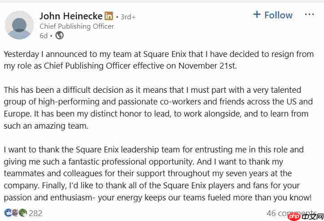
Task: Click the 6d post timestamp
Action: click(x=44, y=35)
